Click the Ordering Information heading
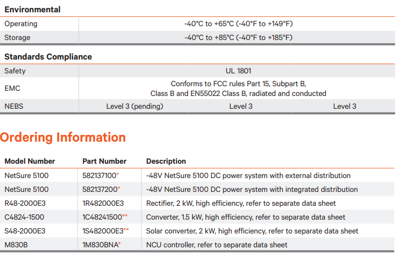 click(x=63, y=138)
